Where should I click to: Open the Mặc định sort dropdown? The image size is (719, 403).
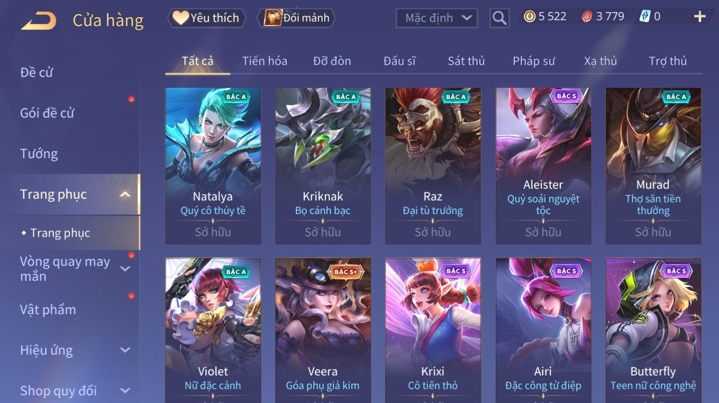(437, 18)
